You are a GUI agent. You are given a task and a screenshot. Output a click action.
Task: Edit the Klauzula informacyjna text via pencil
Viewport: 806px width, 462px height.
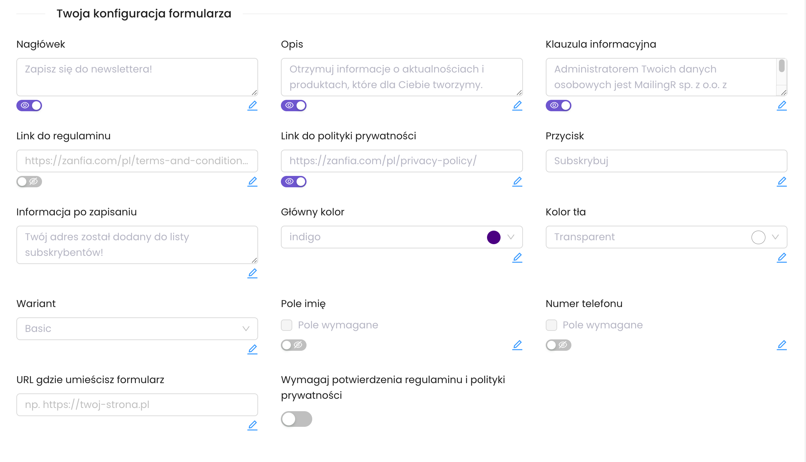coord(782,106)
